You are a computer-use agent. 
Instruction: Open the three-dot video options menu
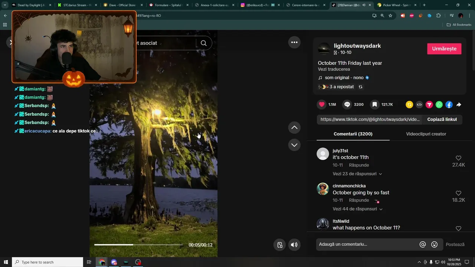(294, 42)
